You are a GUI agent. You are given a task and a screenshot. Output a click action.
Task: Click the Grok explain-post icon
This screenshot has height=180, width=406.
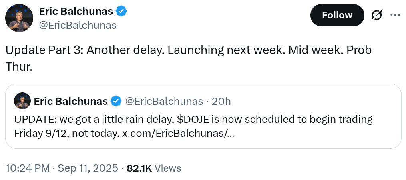coord(376,15)
